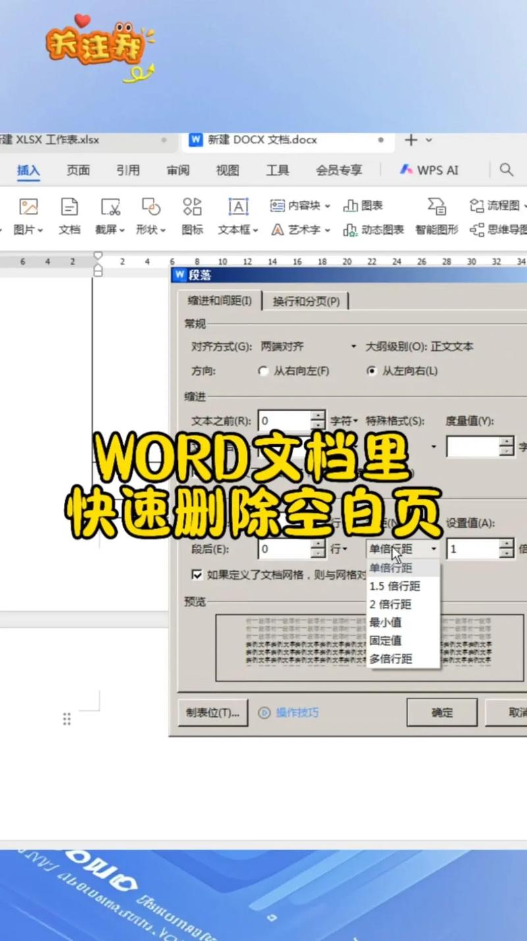Image resolution: width=527 pixels, height=941 pixels.
Task: Click the 图标 icons tool
Action: [192, 217]
